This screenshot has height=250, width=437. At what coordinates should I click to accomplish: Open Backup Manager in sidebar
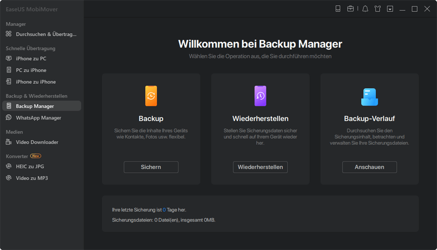coord(42,106)
